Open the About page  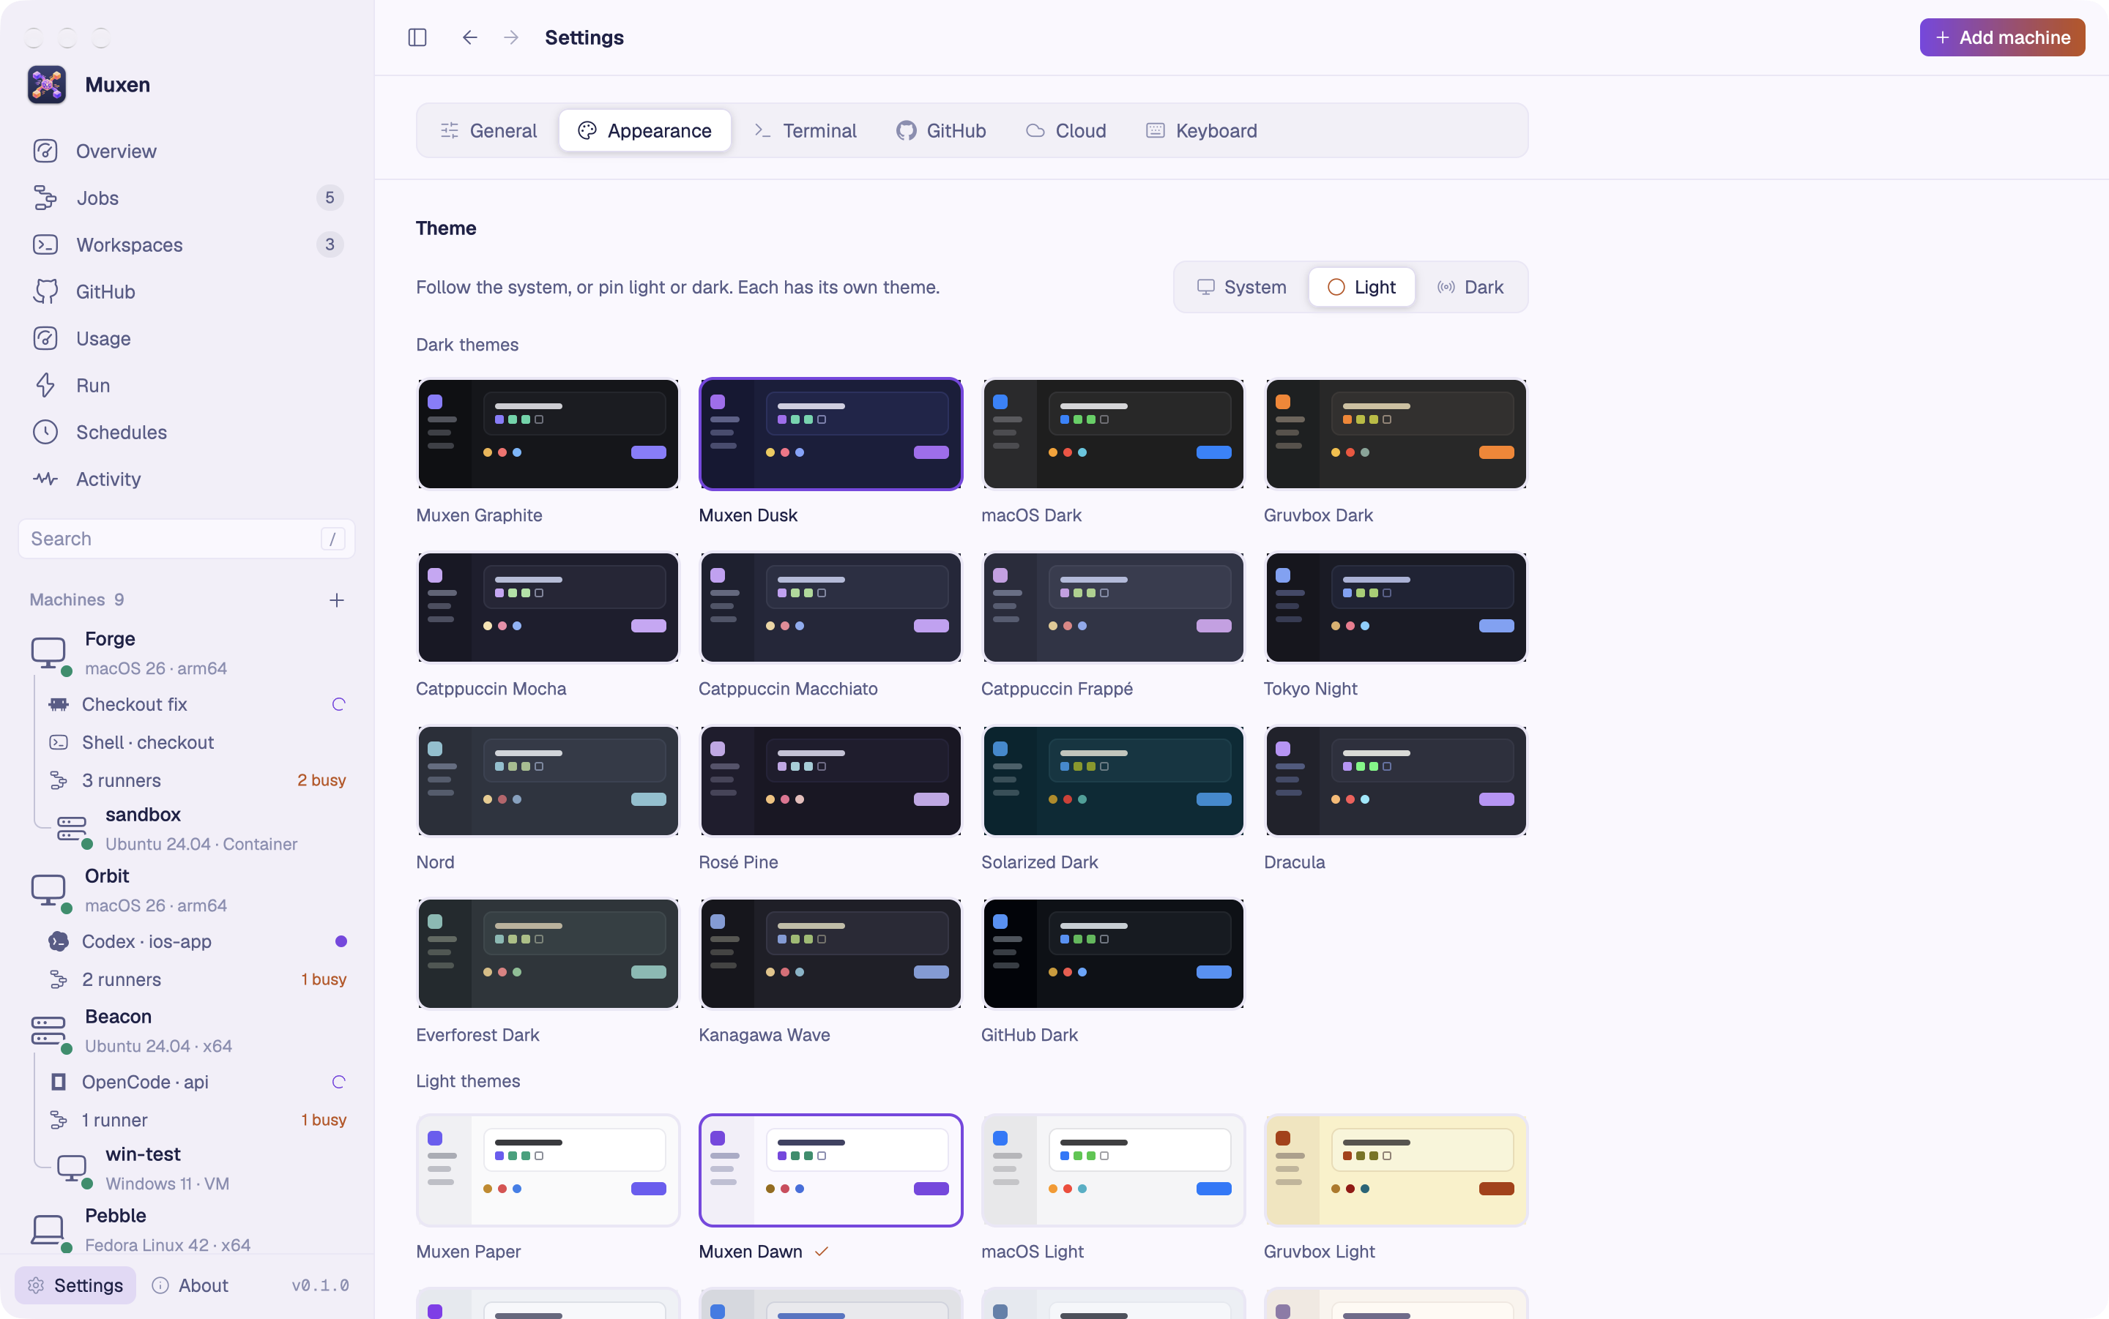pyautogui.click(x=190, y=1285)
